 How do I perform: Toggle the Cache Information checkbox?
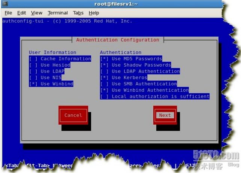(x=60, y=59)
